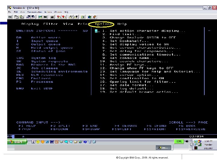Open the Window menu
The image size is (217, 163).
pyautogui.click(x=58, y=12)
